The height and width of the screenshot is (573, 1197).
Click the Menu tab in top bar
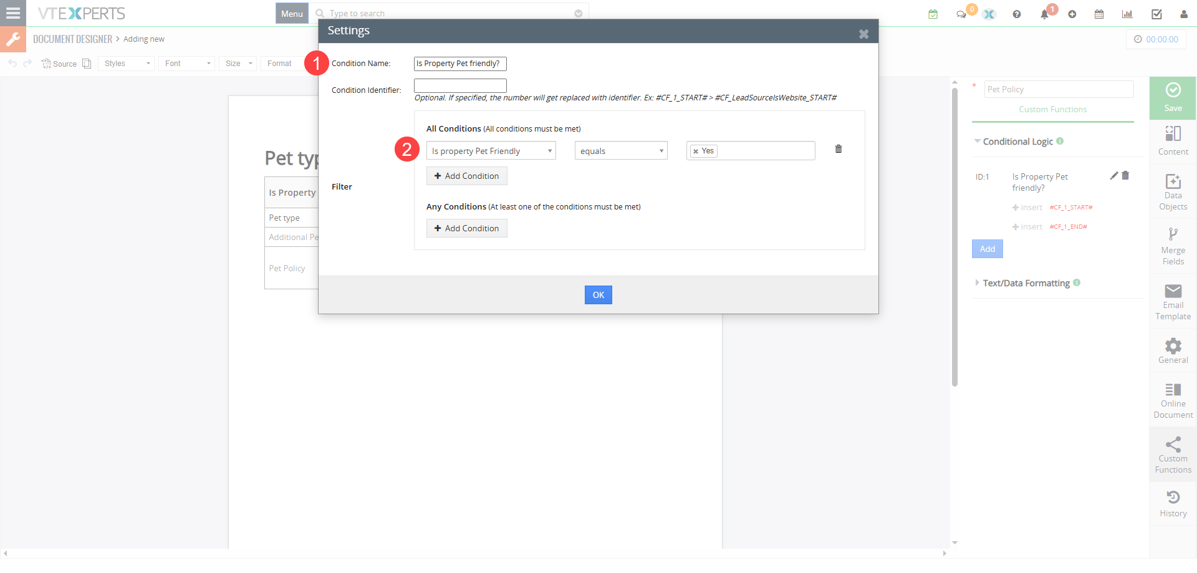(x=292, y=14)
